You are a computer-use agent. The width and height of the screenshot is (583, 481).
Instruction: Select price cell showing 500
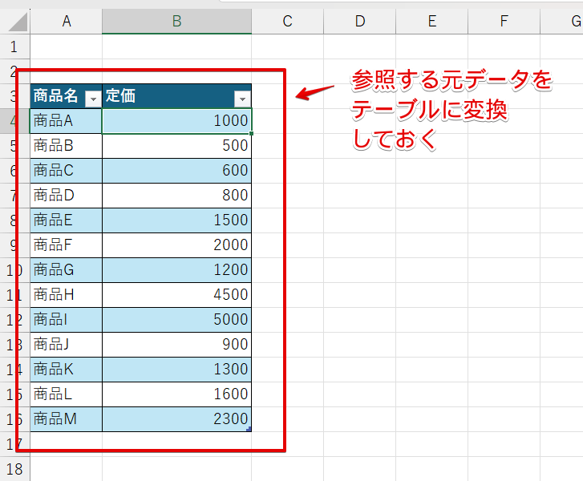click(177, 146)
